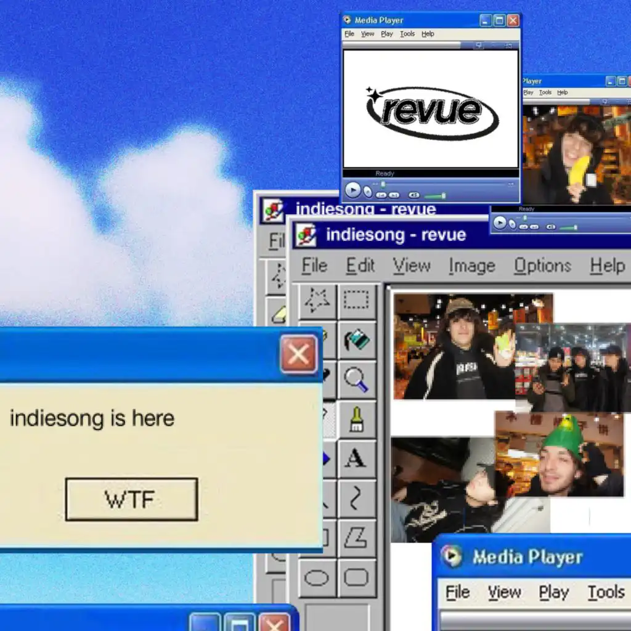
Task: Click the seek bar handle under the revue logo
Action: [383, 184]
